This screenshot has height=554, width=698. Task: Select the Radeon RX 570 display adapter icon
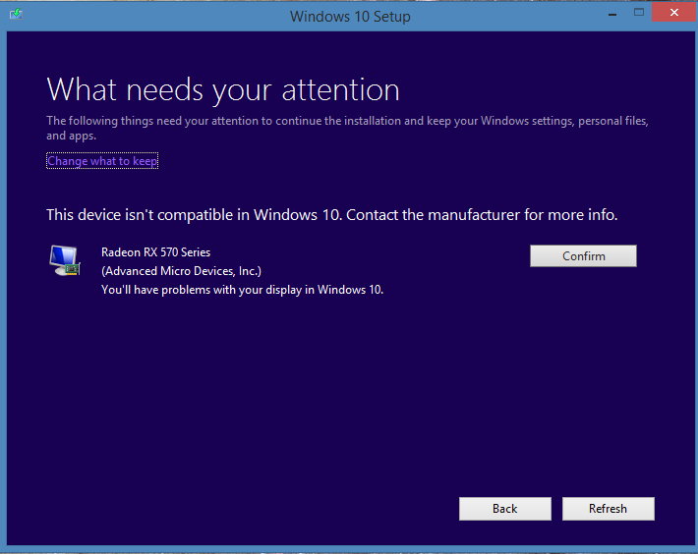pyautogui.click(x=65, y=260)
